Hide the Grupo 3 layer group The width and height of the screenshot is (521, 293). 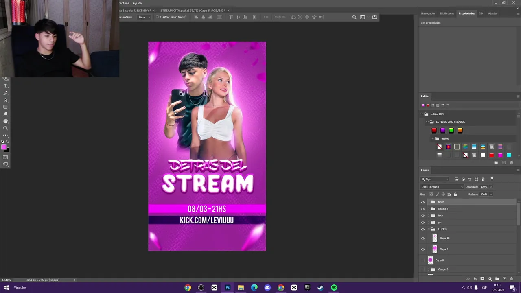tap(422, 209)
